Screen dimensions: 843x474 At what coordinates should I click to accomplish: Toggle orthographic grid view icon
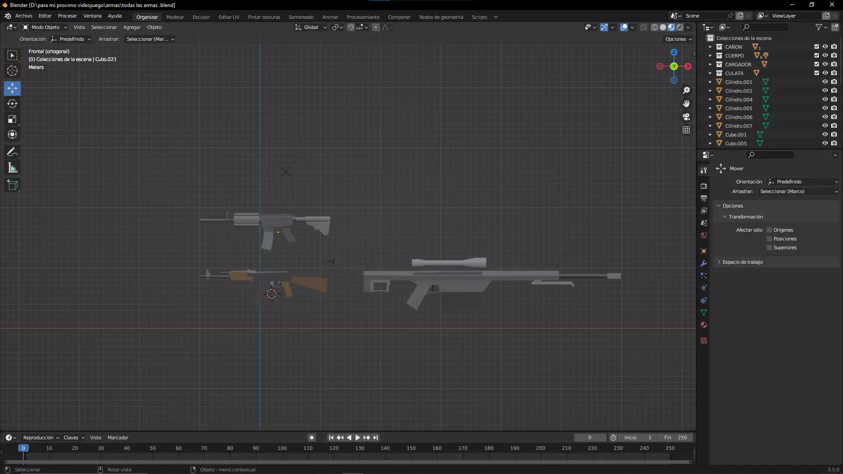(x=686, y=130)
